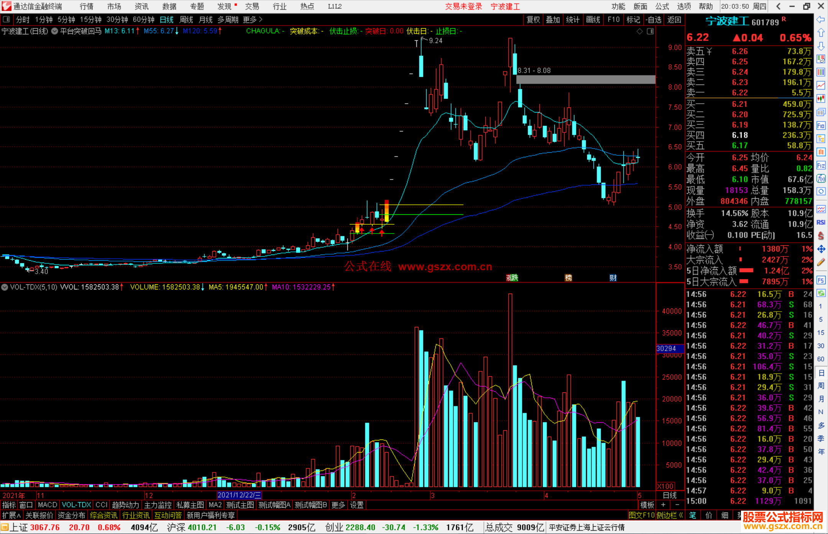
Task: Open the f(x) formula manager icon
Action: [x=821, y=178]
